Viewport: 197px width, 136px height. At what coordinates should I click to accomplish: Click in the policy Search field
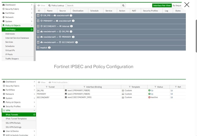(x=94, y=5)
